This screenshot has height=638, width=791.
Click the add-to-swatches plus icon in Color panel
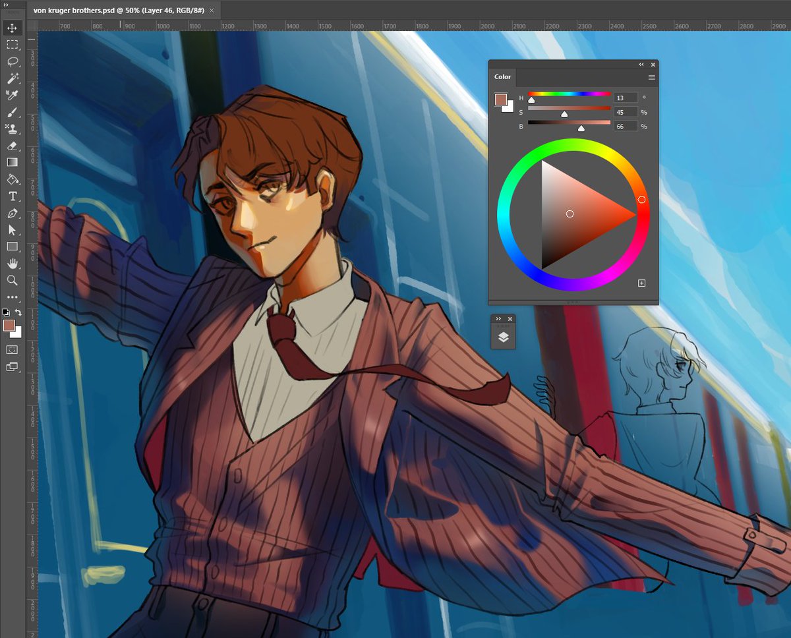641,283
